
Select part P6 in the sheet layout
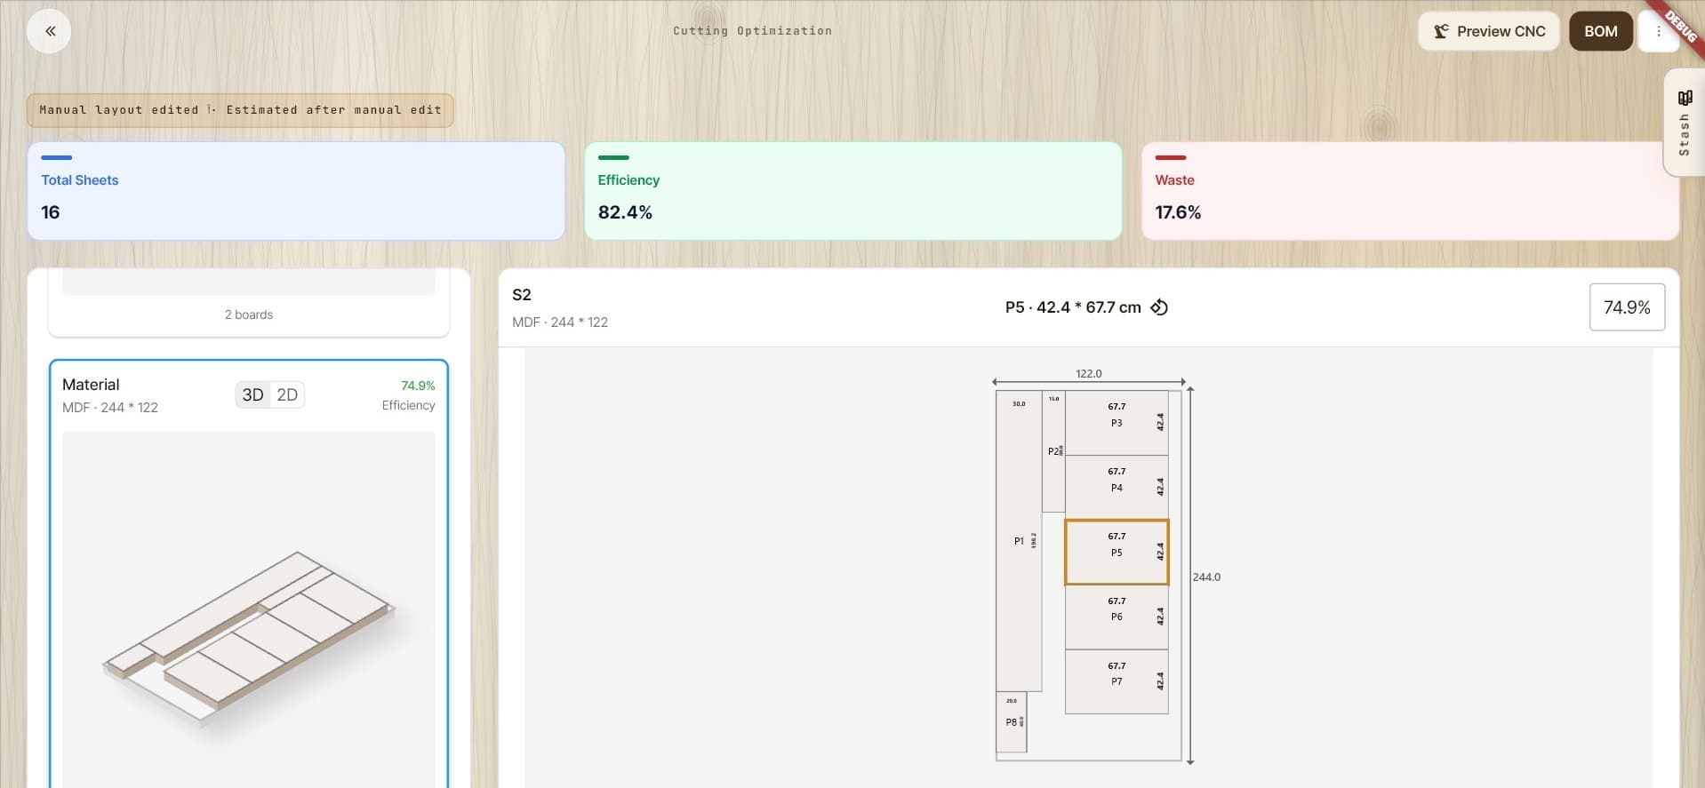1117,617
